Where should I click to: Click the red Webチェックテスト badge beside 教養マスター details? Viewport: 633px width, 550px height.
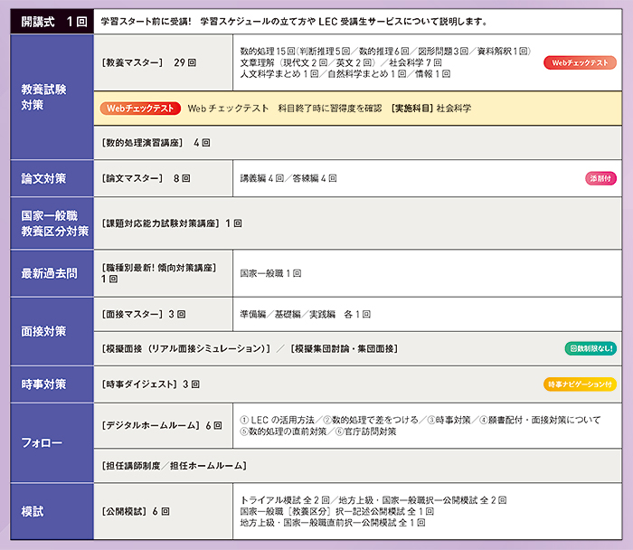click(580, 62)
